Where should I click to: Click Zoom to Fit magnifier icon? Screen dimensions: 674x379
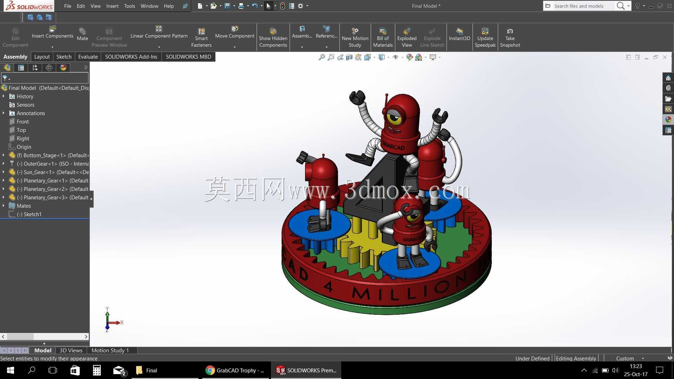(x=322, y=57)
